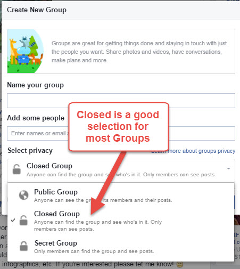Click the open padlock icon in the Closed Group option
The height and width of the screenshot is (269, 240).
click(23, 221)
